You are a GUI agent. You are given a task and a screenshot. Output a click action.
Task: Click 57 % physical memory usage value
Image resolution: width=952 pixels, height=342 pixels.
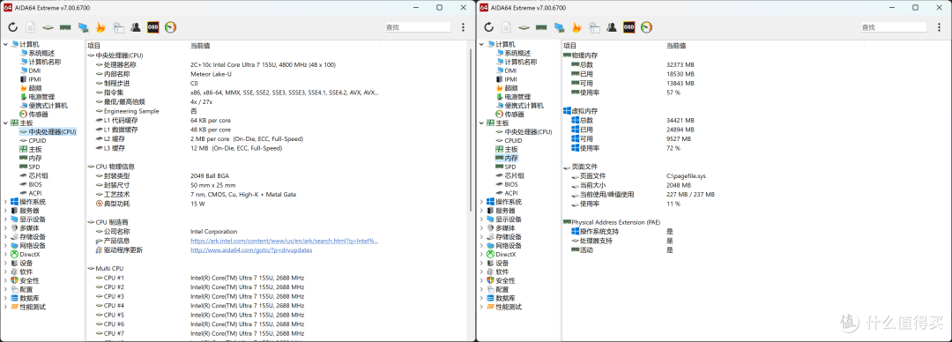click(x=673, y=93)
